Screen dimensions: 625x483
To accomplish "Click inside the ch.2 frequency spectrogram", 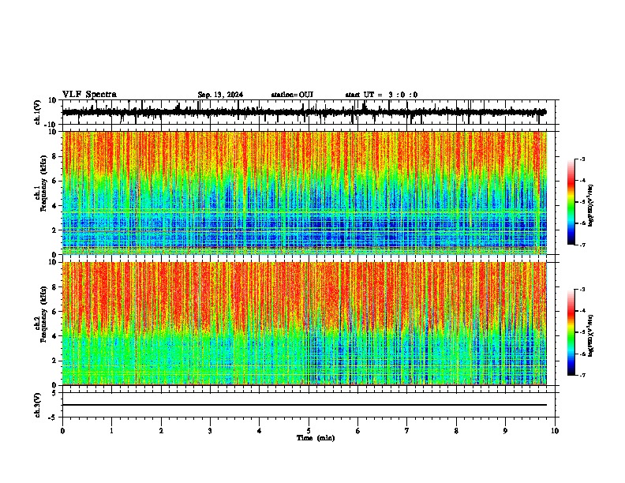I will [x=305, y=324].
